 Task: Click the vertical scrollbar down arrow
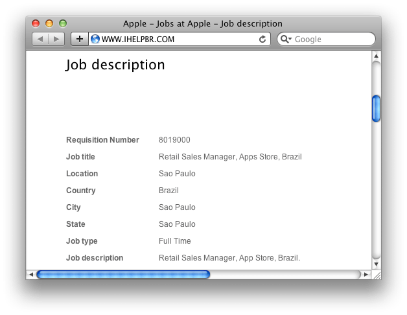point(376,264)
